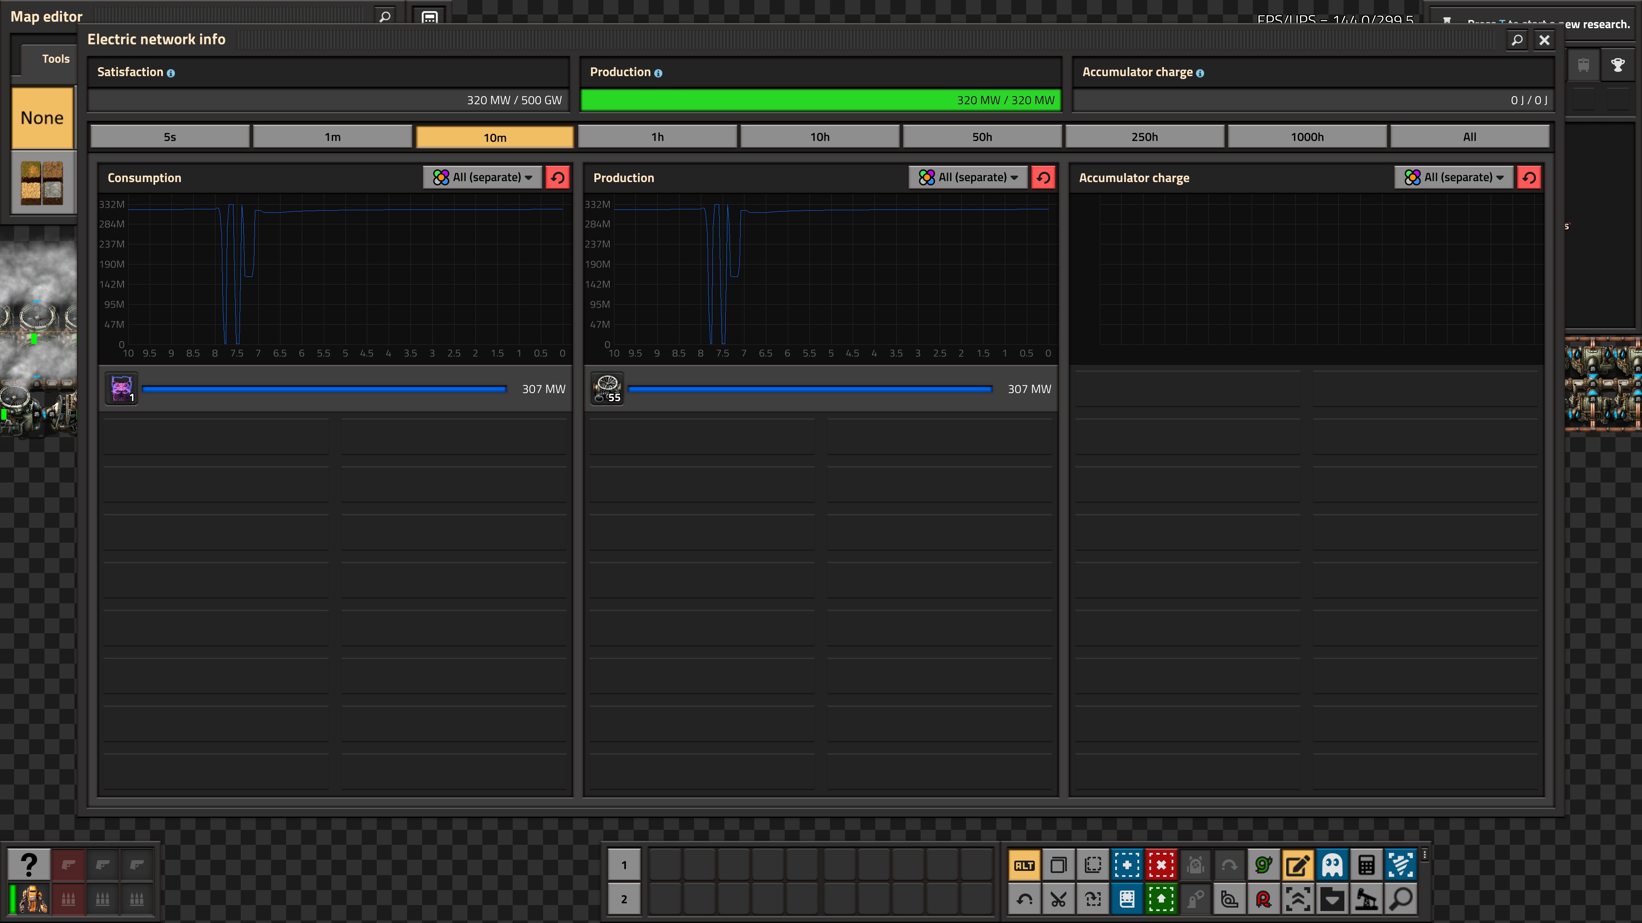
Task: Click the green Production 320 MW bar
Action: pyautogui.click(x=821, y=100)
